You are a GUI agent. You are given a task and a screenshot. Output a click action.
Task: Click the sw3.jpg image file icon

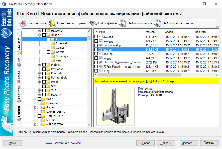pyautogui.click(x=101, y=37)
